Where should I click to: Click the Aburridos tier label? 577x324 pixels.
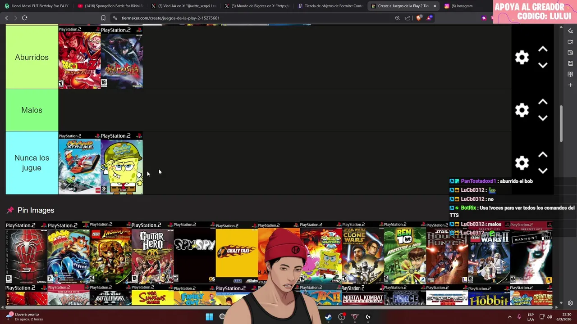32,57
